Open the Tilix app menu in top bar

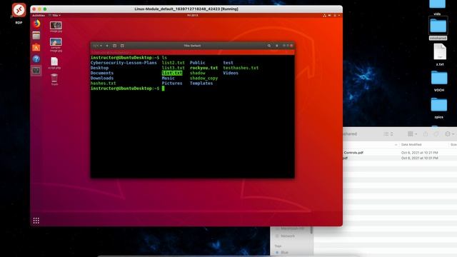[54, 16]
